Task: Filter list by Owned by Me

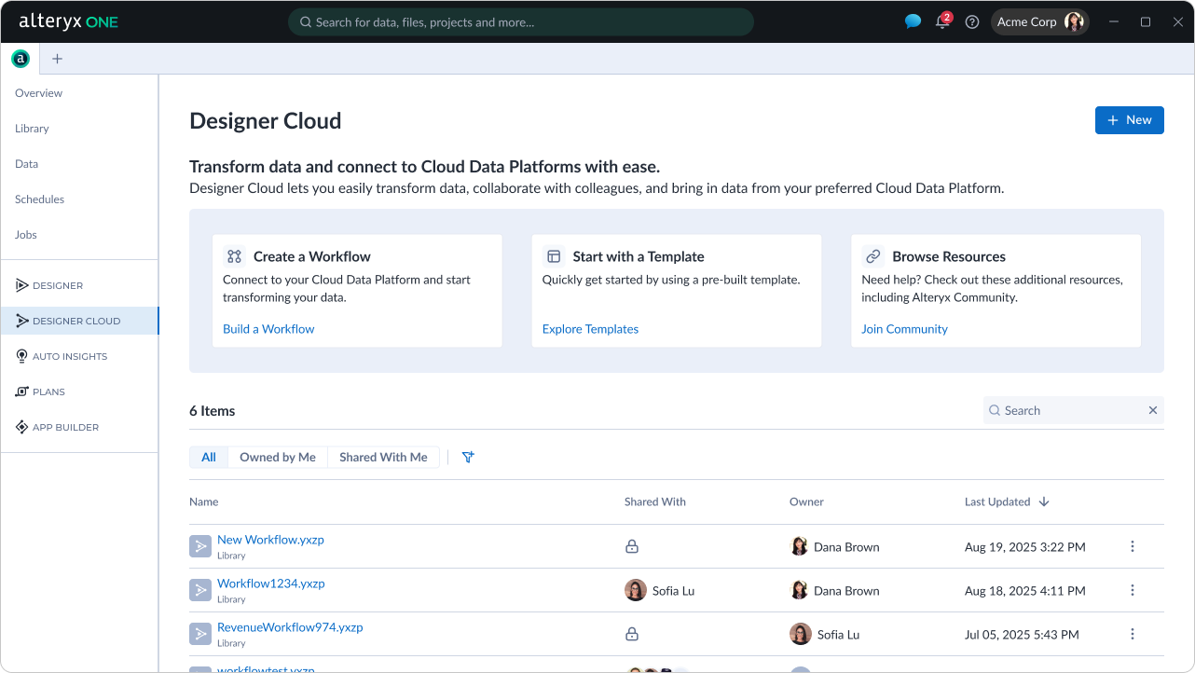Action: (x=278, y=457)
